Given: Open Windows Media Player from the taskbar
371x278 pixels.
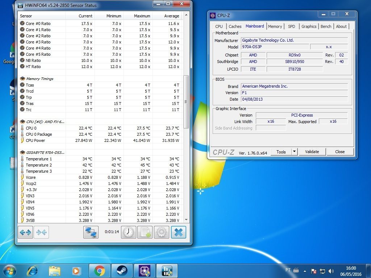Looking at the screenshot, I should tap(76, 271).
